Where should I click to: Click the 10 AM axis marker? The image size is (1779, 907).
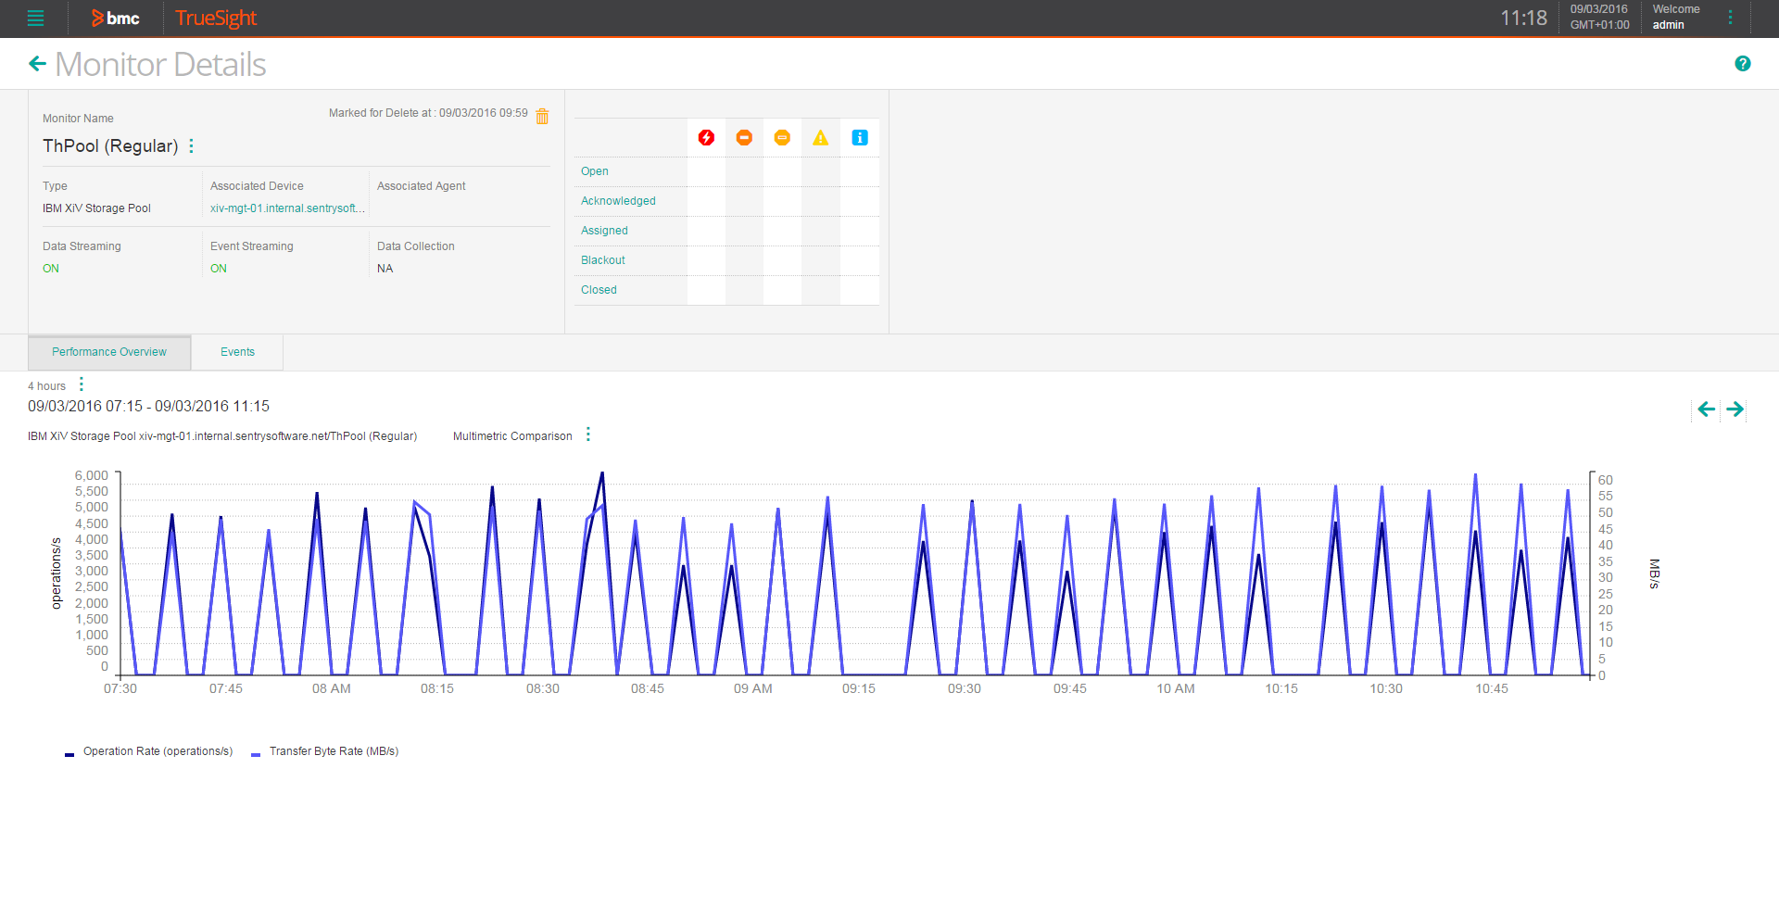pyautogui.click(x=1175, y=688)
